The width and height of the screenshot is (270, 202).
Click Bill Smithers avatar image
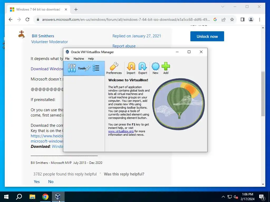tap(21, 34)
